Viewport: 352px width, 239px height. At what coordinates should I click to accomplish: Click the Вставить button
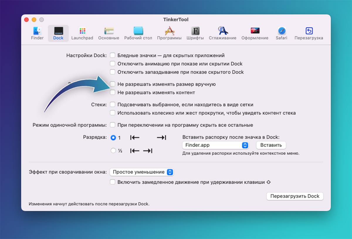pyautogui.click(x=271, y=145)
